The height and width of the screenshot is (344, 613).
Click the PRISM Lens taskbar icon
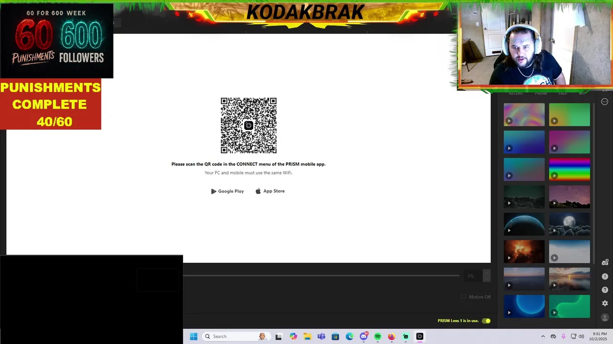tap(420, 336)
